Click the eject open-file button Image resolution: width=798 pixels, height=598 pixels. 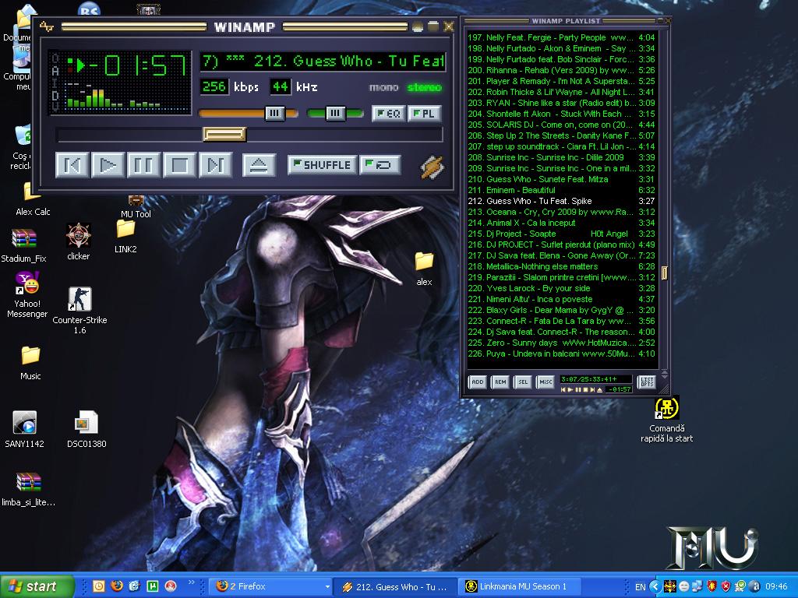(x=259, y=165)
